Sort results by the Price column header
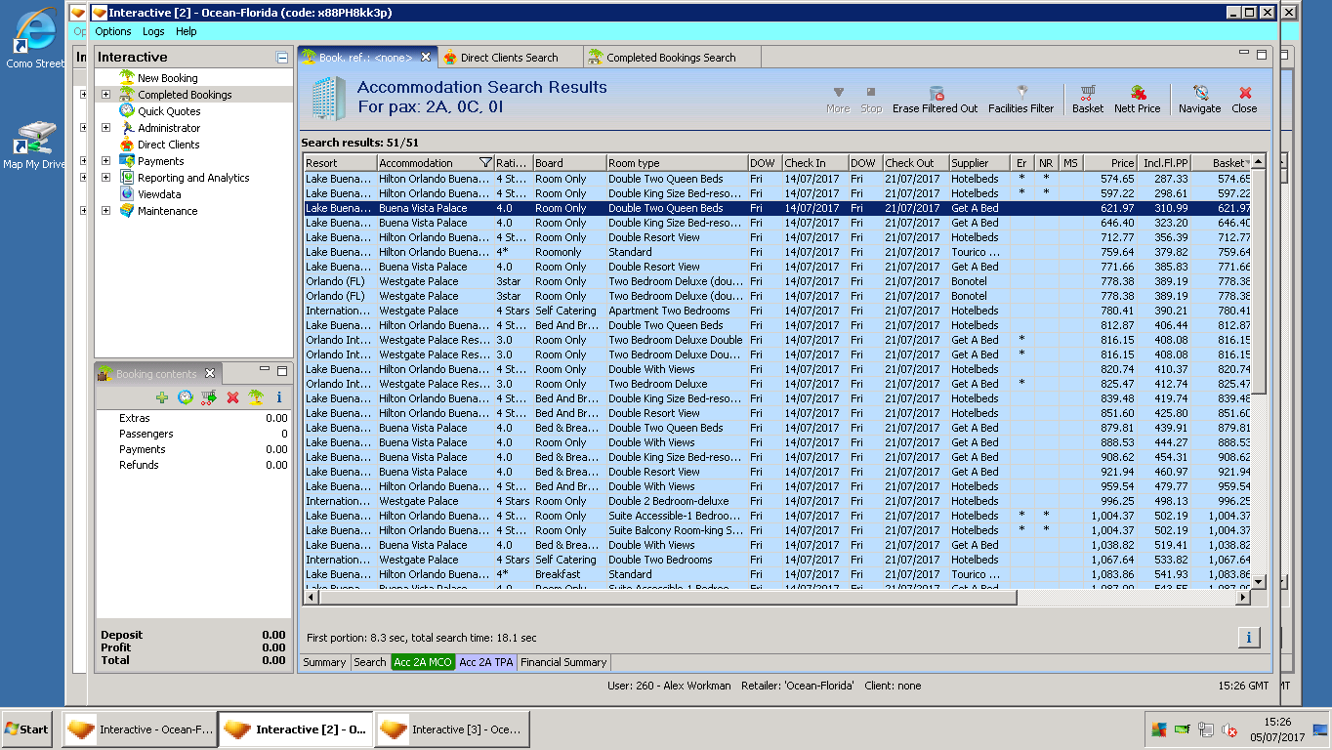 tap(1111, 163)
